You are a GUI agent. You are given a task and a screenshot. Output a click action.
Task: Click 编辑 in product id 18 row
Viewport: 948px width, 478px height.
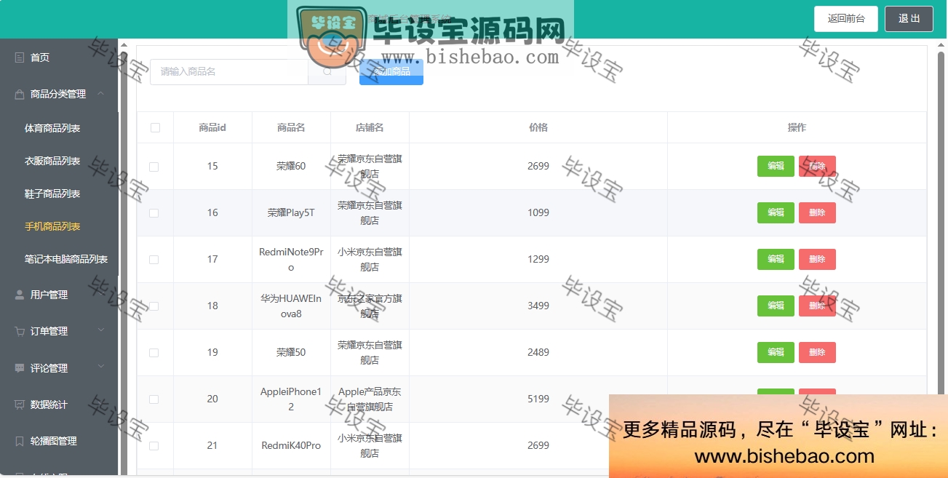776,306
